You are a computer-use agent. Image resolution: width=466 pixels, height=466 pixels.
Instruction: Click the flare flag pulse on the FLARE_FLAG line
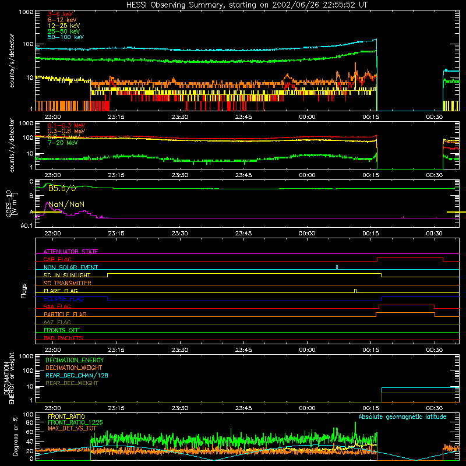(355, 291)
